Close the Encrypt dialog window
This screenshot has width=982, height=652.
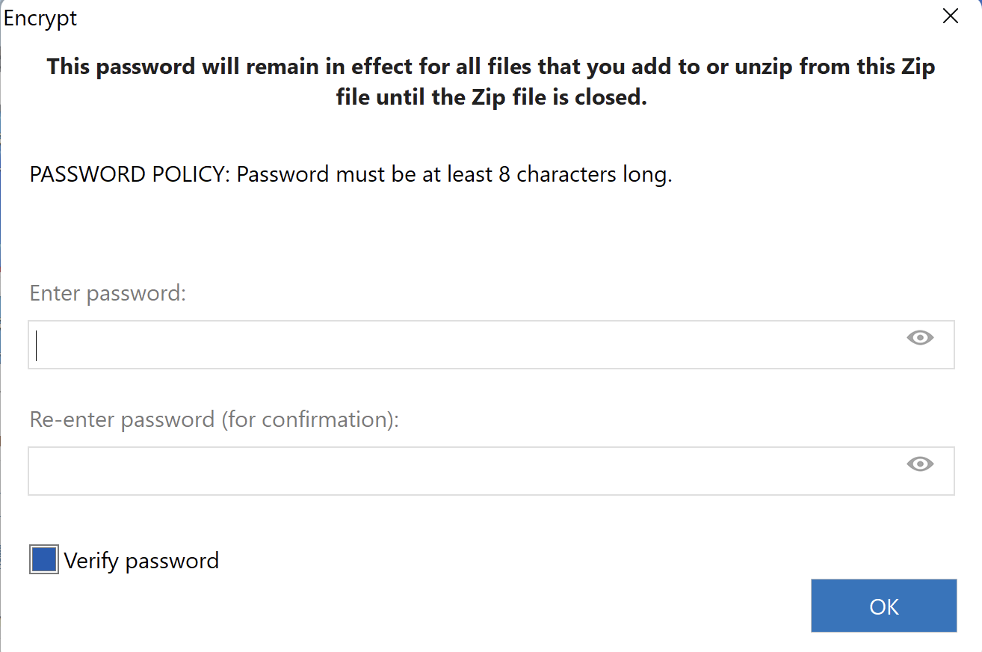[x=950, y=16]
